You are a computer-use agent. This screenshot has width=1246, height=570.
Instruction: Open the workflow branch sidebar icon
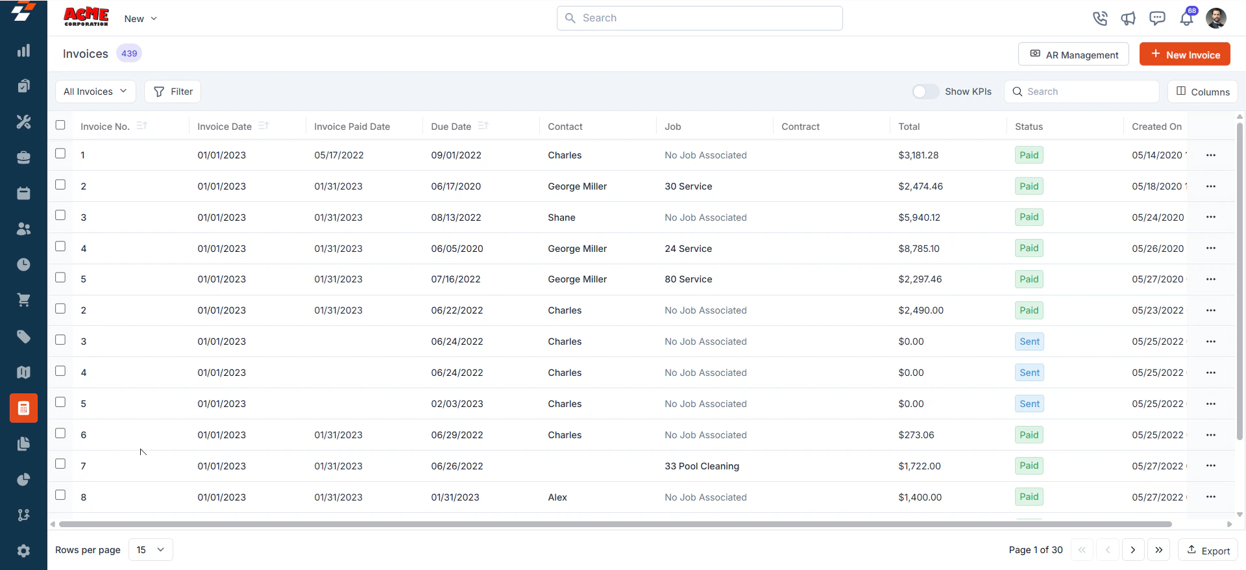click(x=23, y=515)
